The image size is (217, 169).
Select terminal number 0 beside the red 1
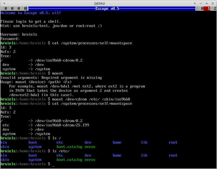[202, 9]
